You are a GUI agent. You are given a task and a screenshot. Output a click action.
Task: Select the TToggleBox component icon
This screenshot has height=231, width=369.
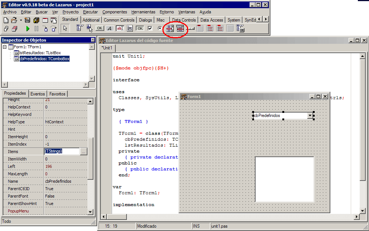coord(140,28)
